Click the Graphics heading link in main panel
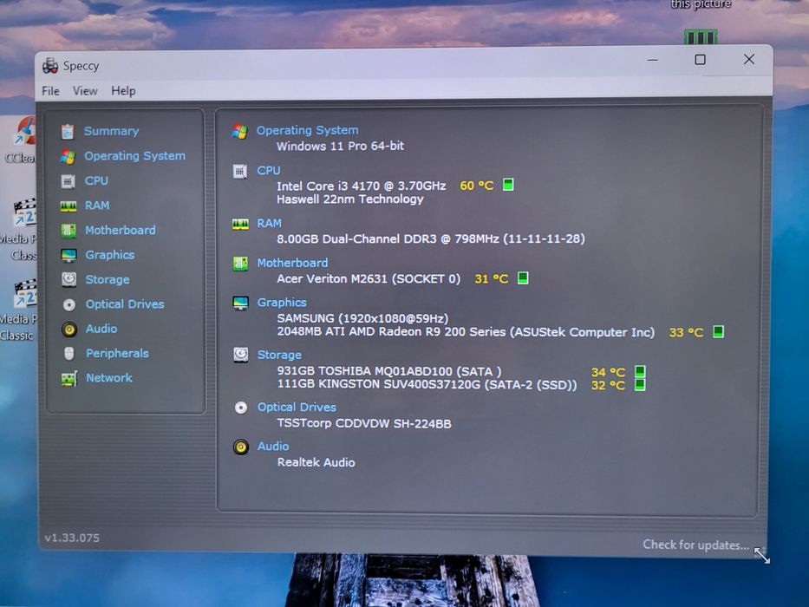This screenshot has height=607, width=809. coord(282,303)
